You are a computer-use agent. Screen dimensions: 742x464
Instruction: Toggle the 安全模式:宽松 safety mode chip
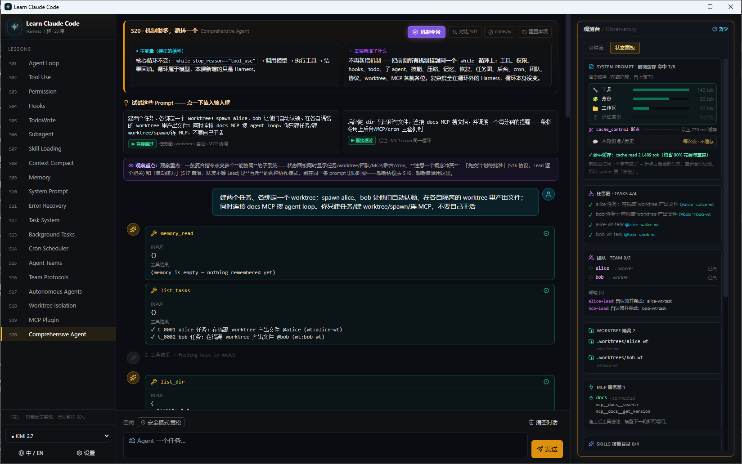coord(161,423)
